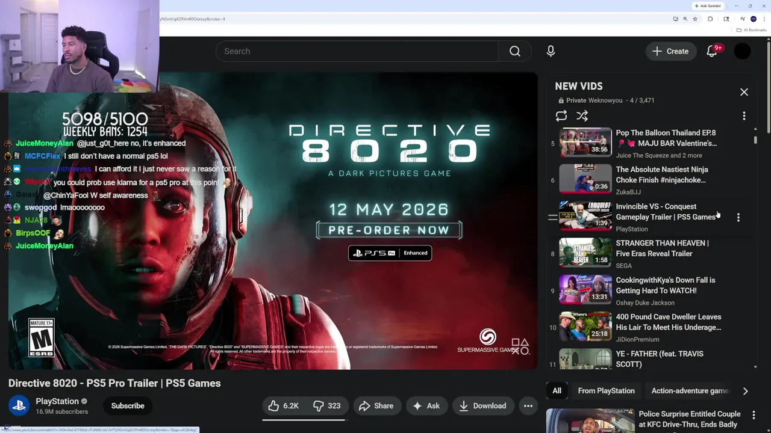Viewport: 771px width, 433px height.
Task: Click the Ask button under video
Action: 426,406
